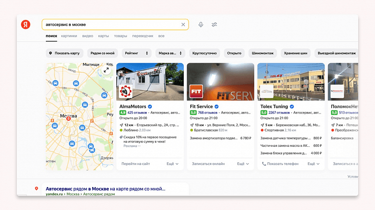Open the 425 отзывов reviews link
375x210 pixels.
coord(137,112)
